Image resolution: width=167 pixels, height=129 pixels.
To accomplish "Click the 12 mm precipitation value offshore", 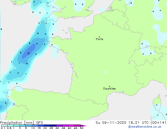I will [28, 53].
